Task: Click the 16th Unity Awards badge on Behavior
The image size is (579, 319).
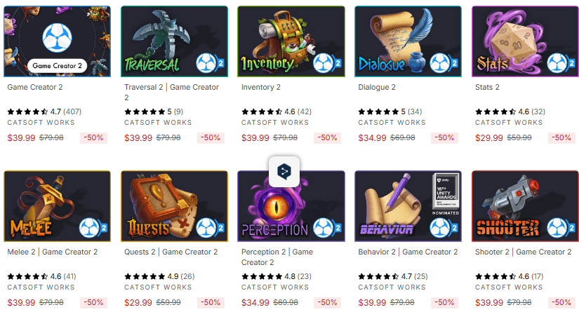Action: click(446, 194)
